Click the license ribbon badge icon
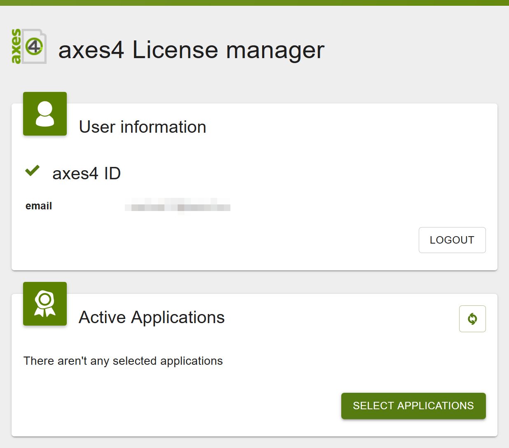 45,304
